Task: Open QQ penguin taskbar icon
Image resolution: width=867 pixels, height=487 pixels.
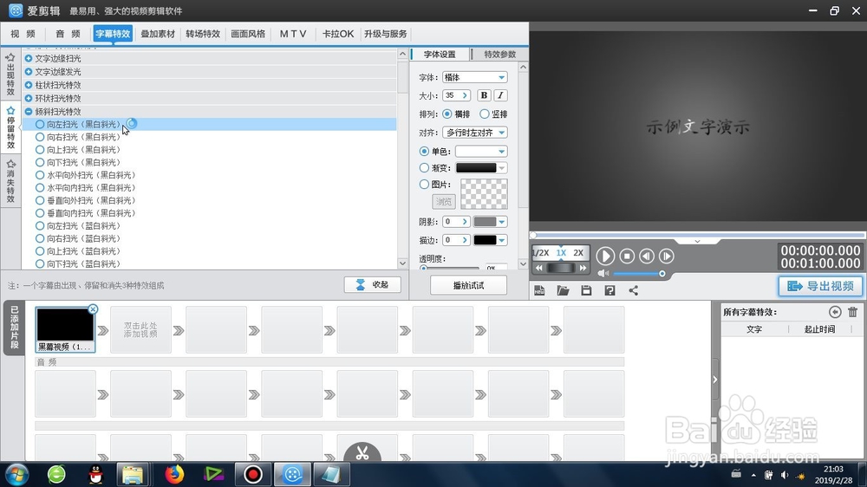Action: coord(95,474)
